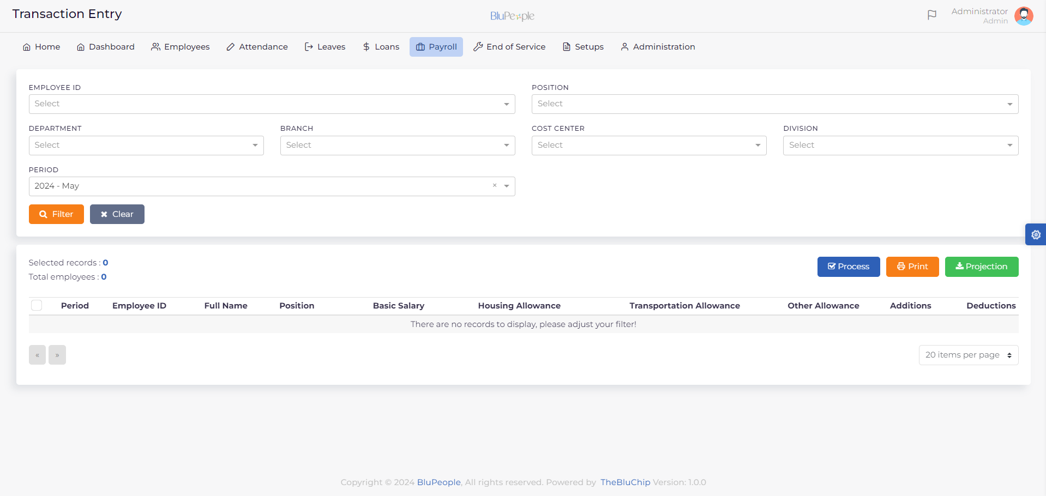Click the flag icon near the top right
The image size is (1046, 496).
click(x=931, y=15)
